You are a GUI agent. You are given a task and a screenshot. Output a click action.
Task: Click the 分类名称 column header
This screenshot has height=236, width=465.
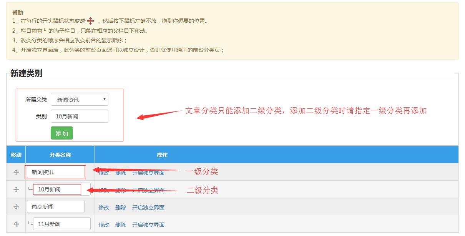(60, 155)
